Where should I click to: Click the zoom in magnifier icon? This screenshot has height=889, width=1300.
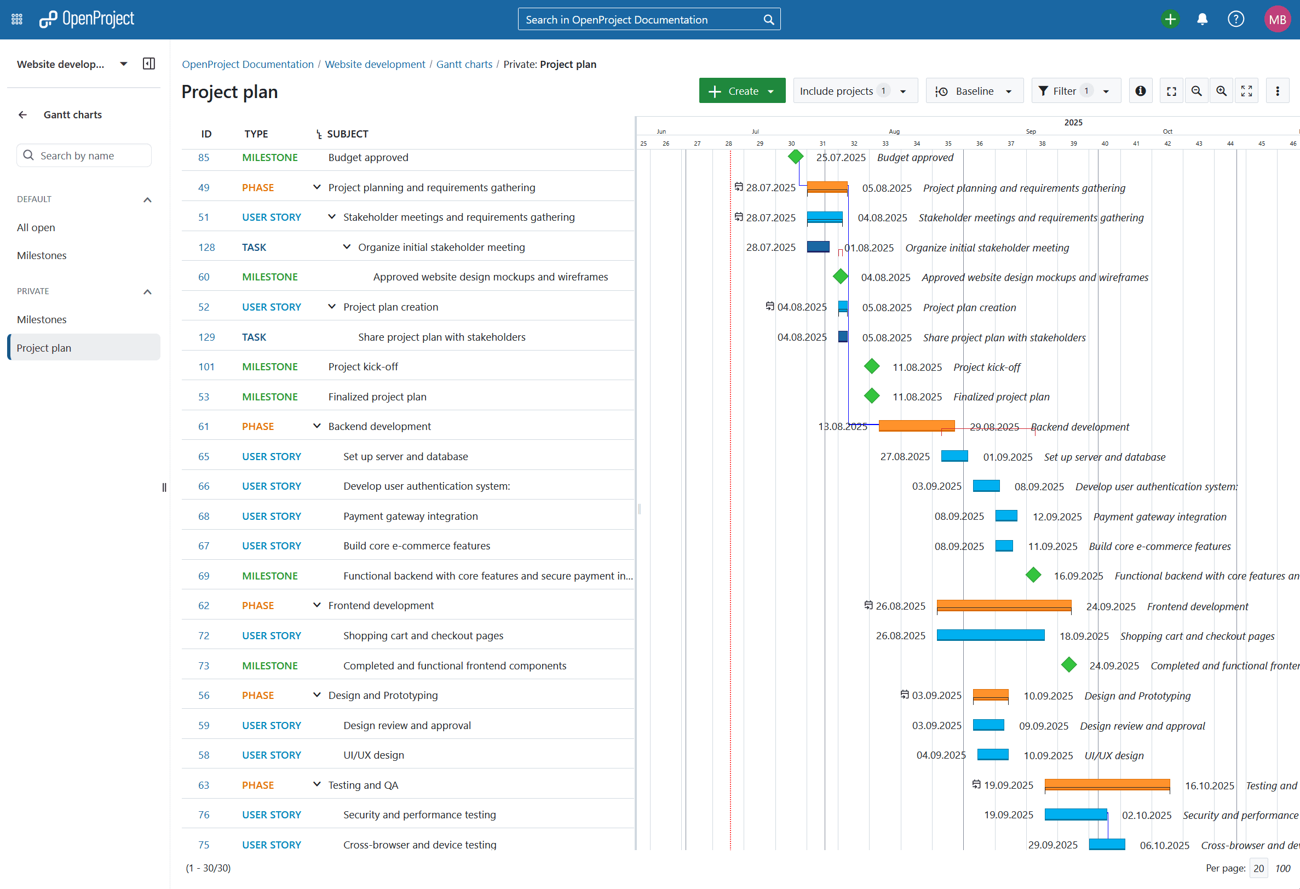click(x=1221, y=91)
